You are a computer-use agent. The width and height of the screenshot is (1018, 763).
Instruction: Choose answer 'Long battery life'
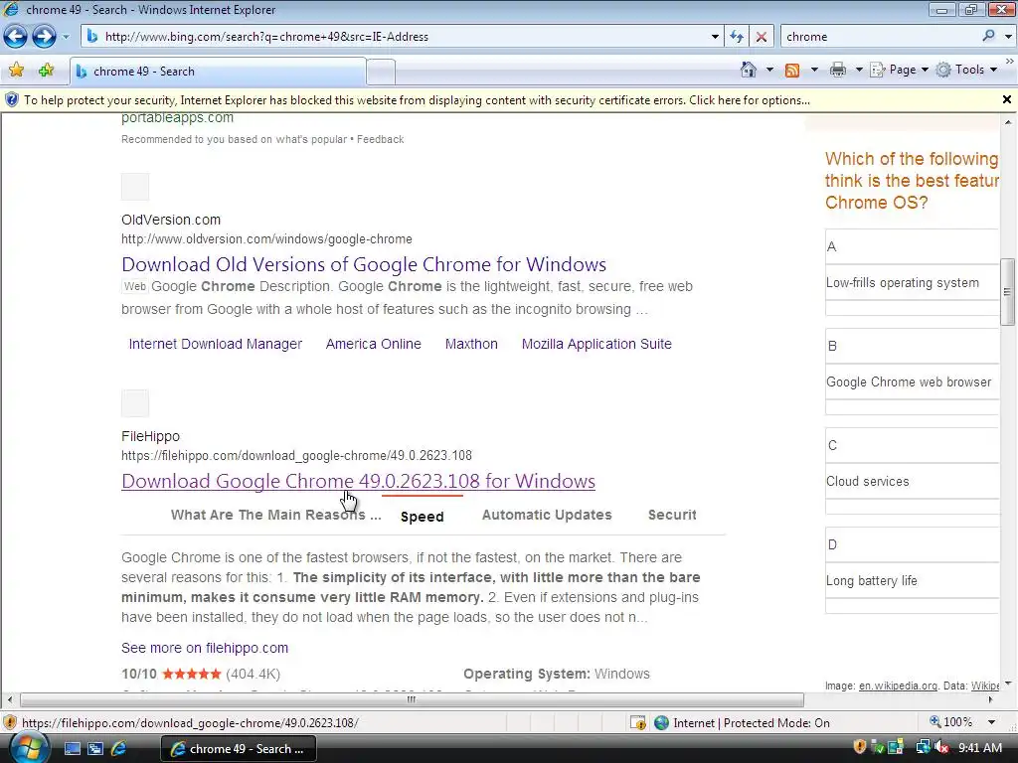tap(912, 580)
